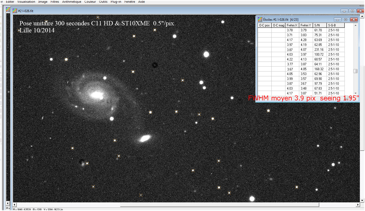Open the Fenêtre menu
The width and height of the screenshot is (365, 211).
point(130,2)
